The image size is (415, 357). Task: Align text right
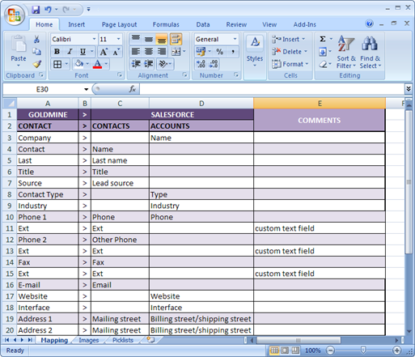[162, 51]
